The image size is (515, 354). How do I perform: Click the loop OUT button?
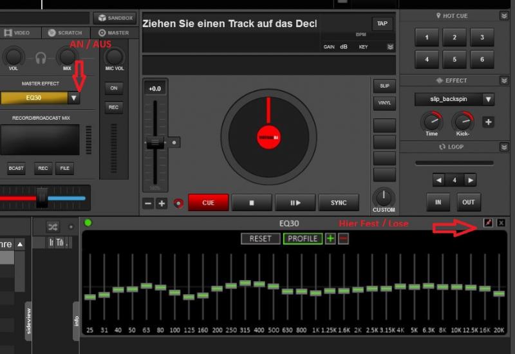pos(469,202)
